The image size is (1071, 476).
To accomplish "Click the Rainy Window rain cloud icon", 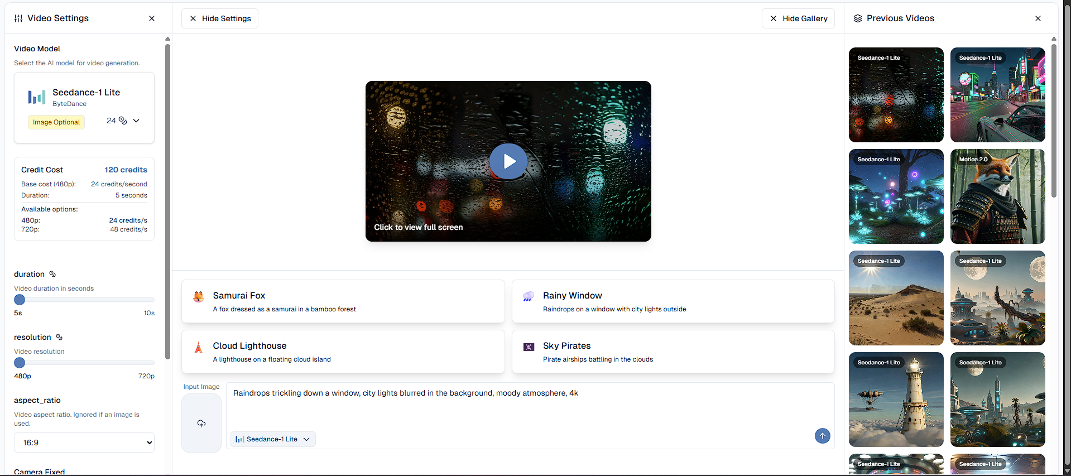I will pos(529,296).
